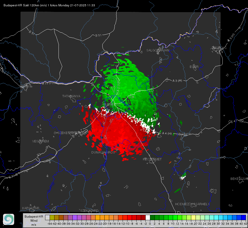The width and height of the screenshot is (248, 228).
Task: Pick bright green swatch between 10 and 12
Action: (175, 217)
